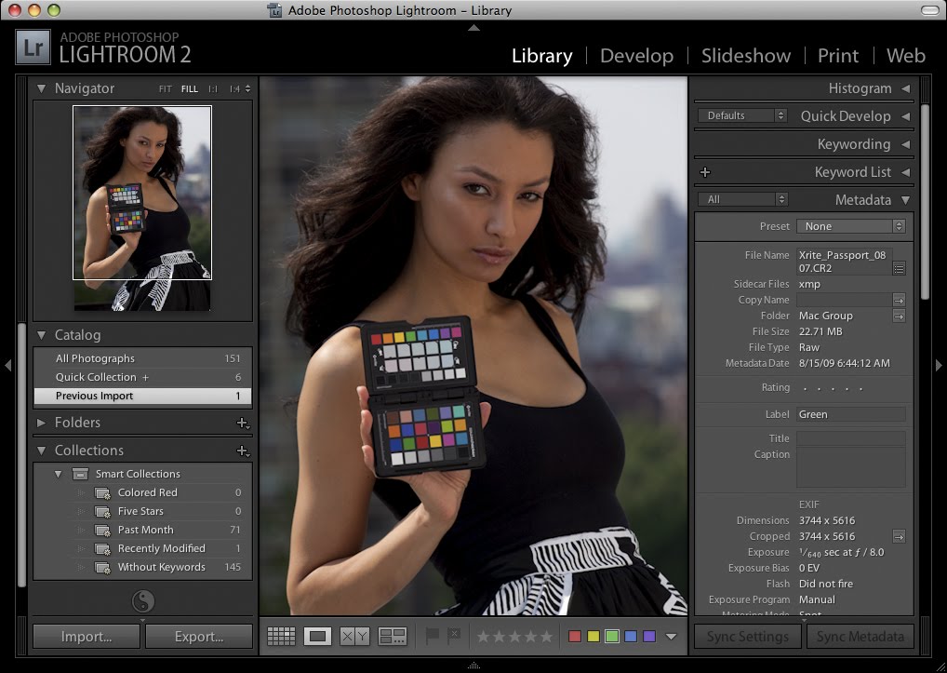Select All Photographs in Catalog
947x673 pixels.
point(143,358)
